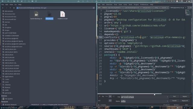
Task: Click the Find All button
Action: point(174,101)
